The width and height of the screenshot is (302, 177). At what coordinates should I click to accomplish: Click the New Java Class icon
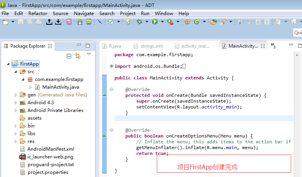click(x=197, y=22)
